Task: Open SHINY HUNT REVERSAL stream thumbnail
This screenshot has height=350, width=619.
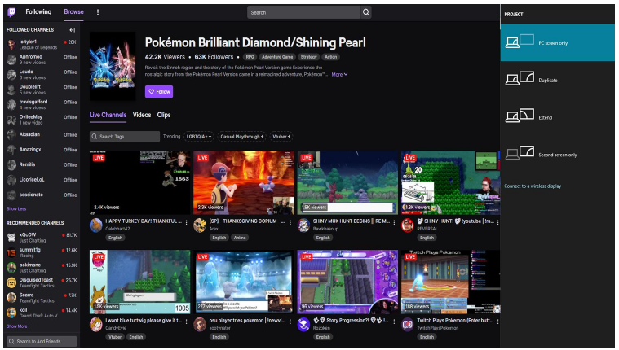Action: (450, 182)
